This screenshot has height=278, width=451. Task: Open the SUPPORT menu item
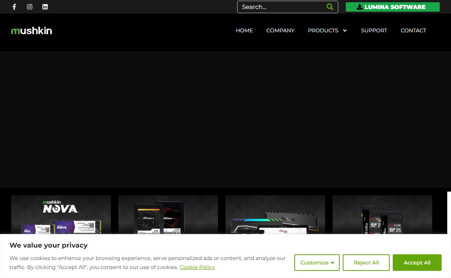[x=374, y=30]
